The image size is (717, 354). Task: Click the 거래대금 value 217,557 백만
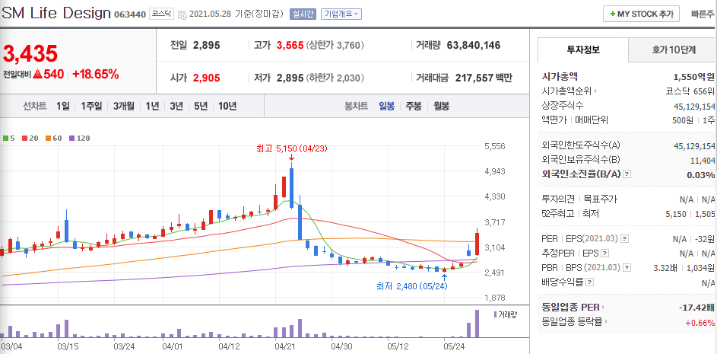tap(484, 78)
